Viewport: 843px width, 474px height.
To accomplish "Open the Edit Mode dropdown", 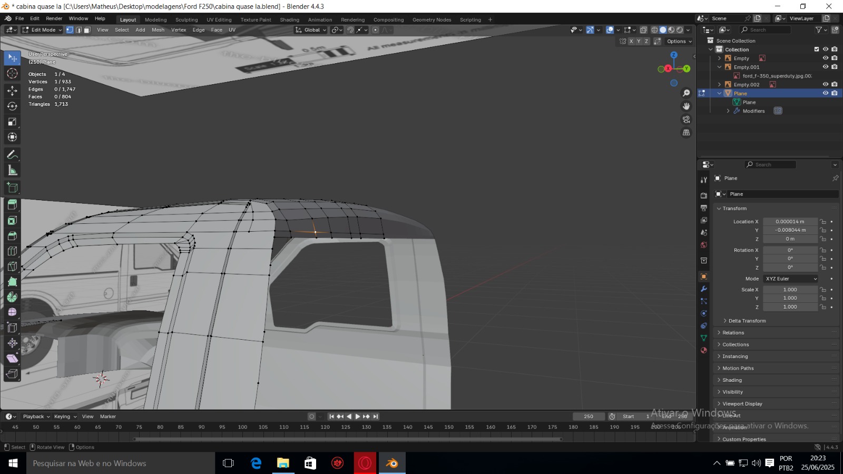I will 42,30.
